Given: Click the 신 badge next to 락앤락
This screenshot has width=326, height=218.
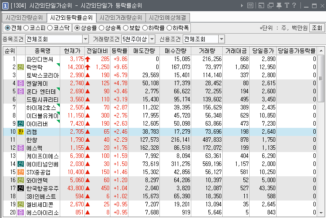Looking at the screenshot, I should (21, 67).
